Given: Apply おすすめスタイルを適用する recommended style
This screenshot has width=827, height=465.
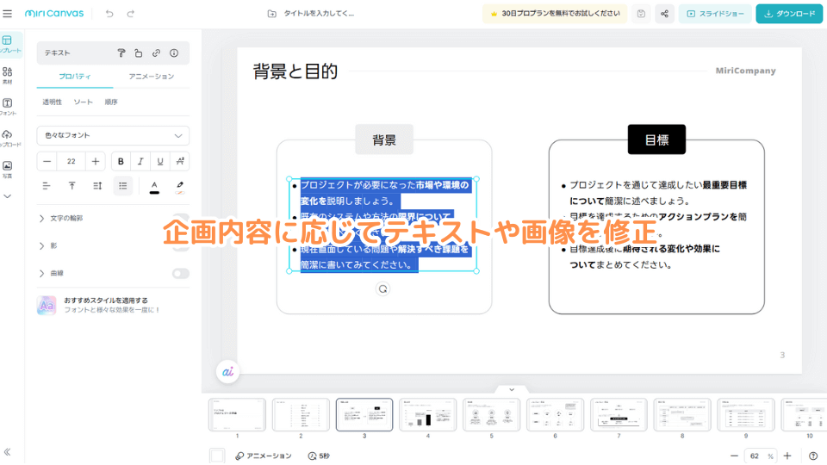Looking at the screenshot, I should click(113, 305).
